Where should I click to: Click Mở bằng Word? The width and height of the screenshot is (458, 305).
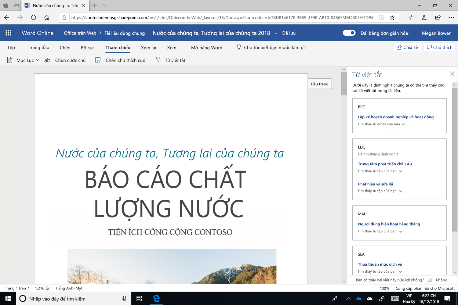click(207, 48)
